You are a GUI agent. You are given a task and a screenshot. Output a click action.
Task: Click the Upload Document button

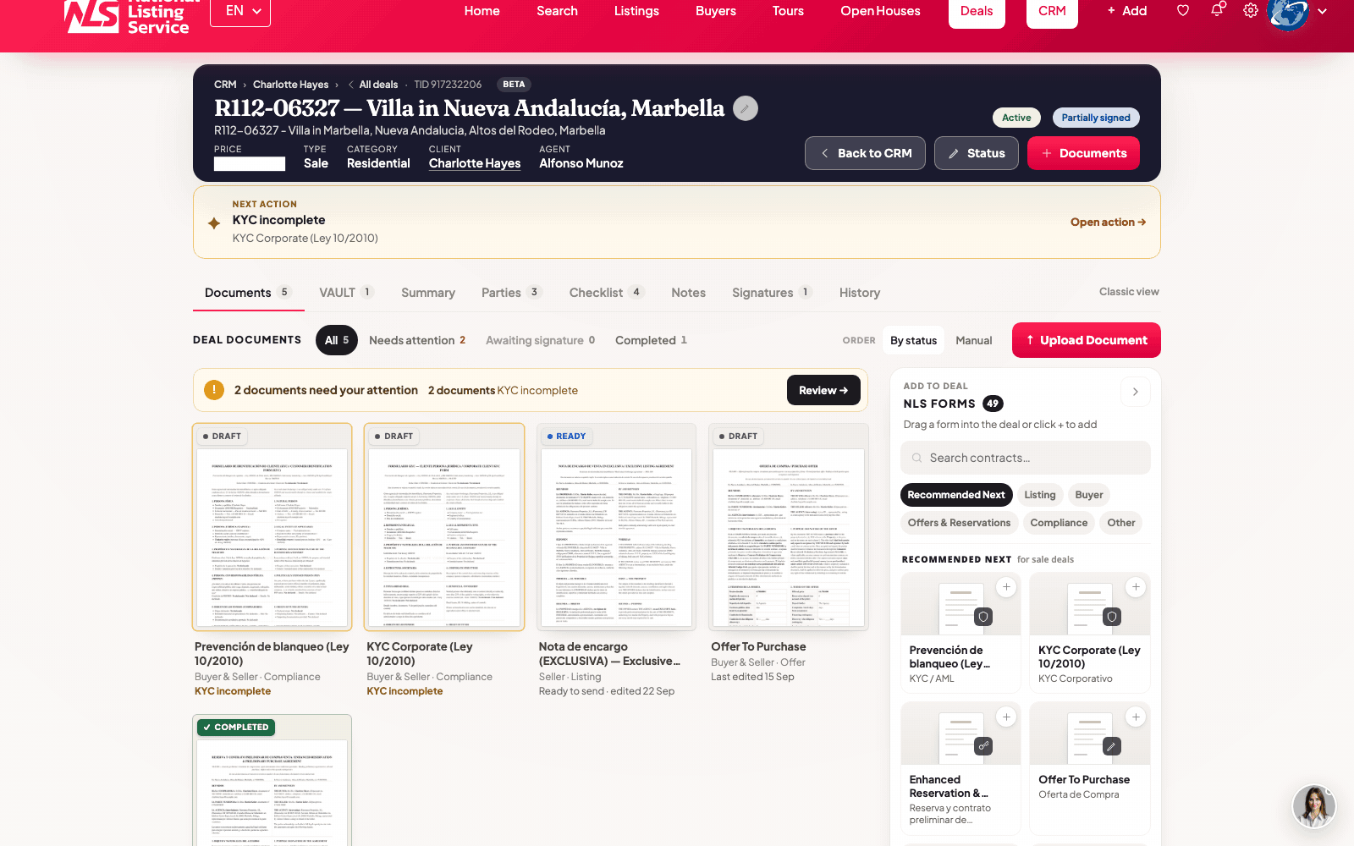tap(1087, 340)
